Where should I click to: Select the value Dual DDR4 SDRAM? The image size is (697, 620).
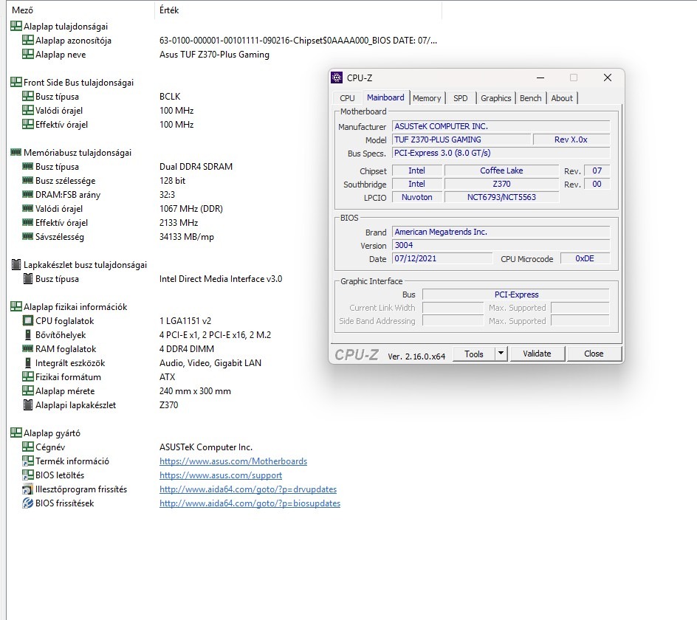pyautogui.click(x=196, y=167)
